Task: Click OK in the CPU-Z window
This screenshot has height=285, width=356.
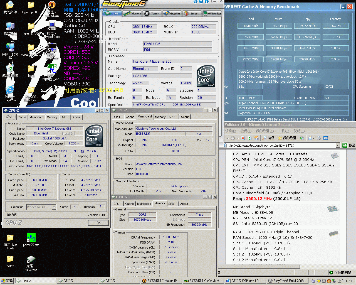Action: pos(98,223)
